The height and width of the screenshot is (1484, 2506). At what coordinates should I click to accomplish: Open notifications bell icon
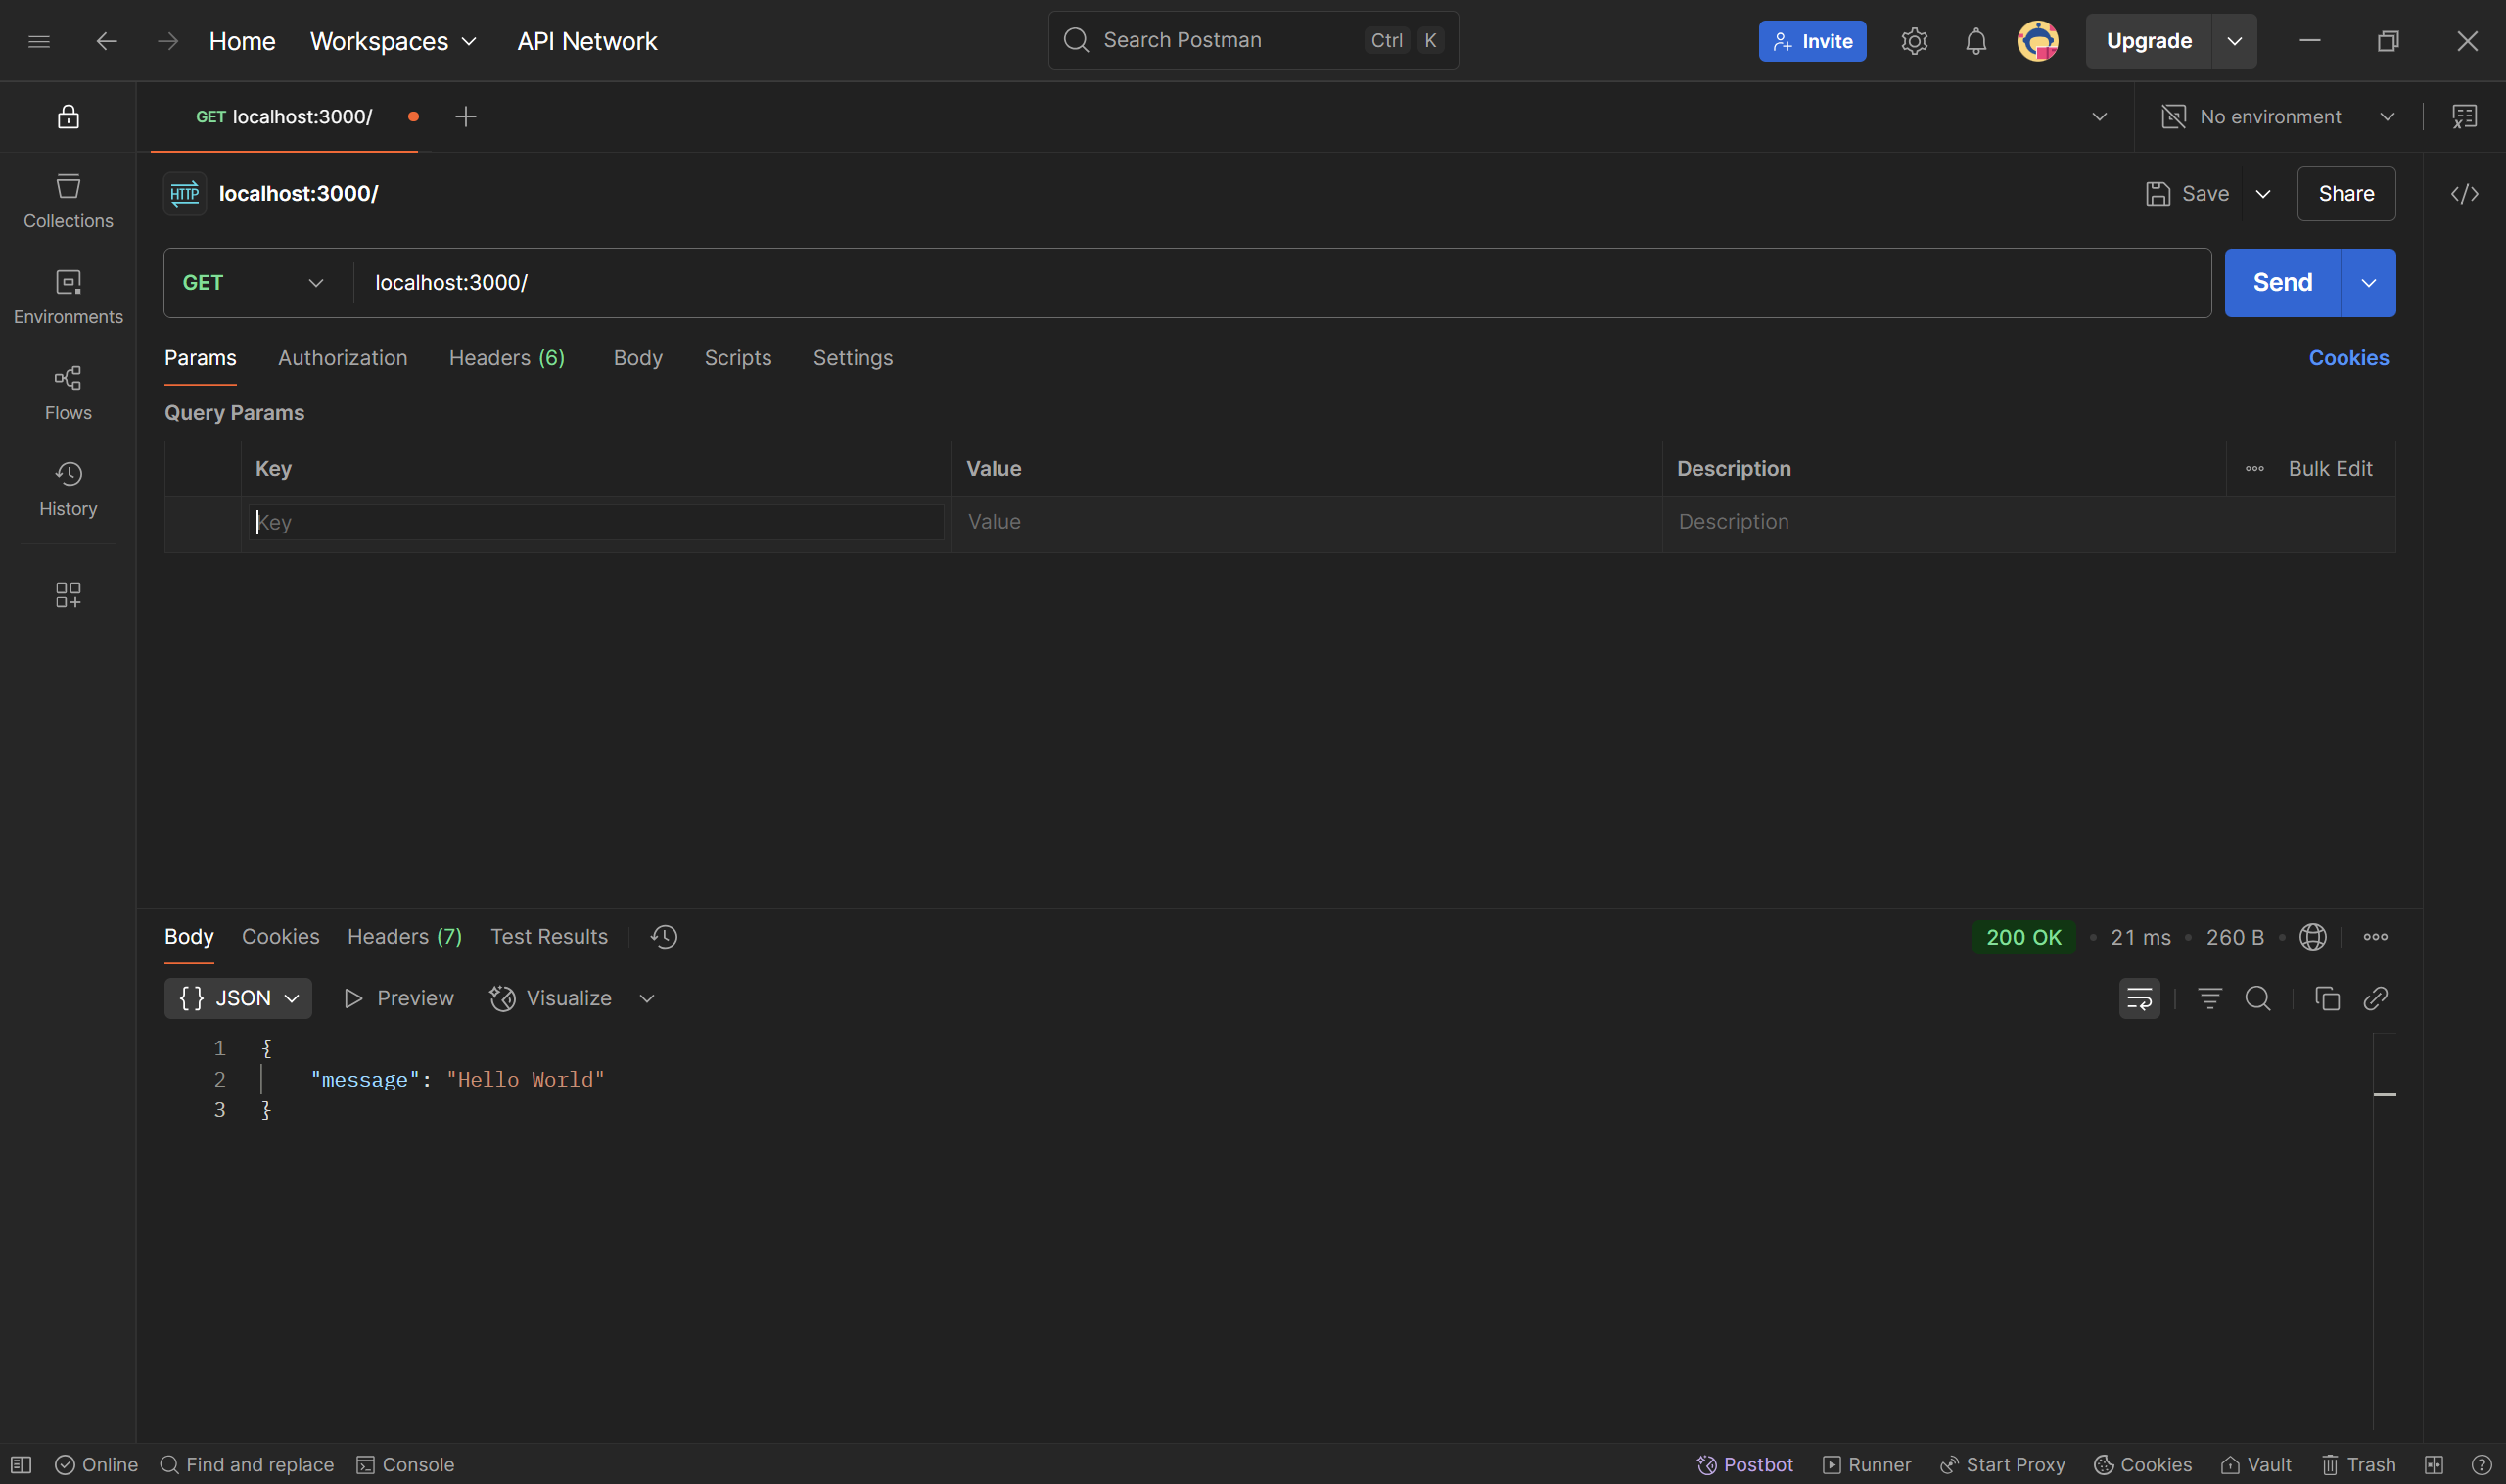1976,41
